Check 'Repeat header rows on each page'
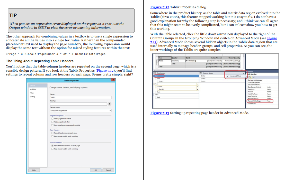This screenshot has height=180, width=285. click(52, 133)
